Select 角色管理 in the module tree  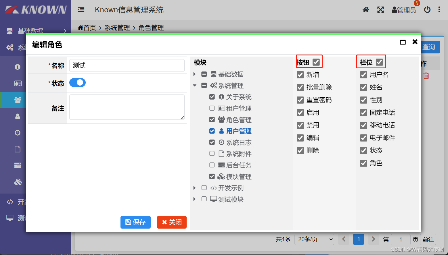pyautogui.click(x=239, y=120)
